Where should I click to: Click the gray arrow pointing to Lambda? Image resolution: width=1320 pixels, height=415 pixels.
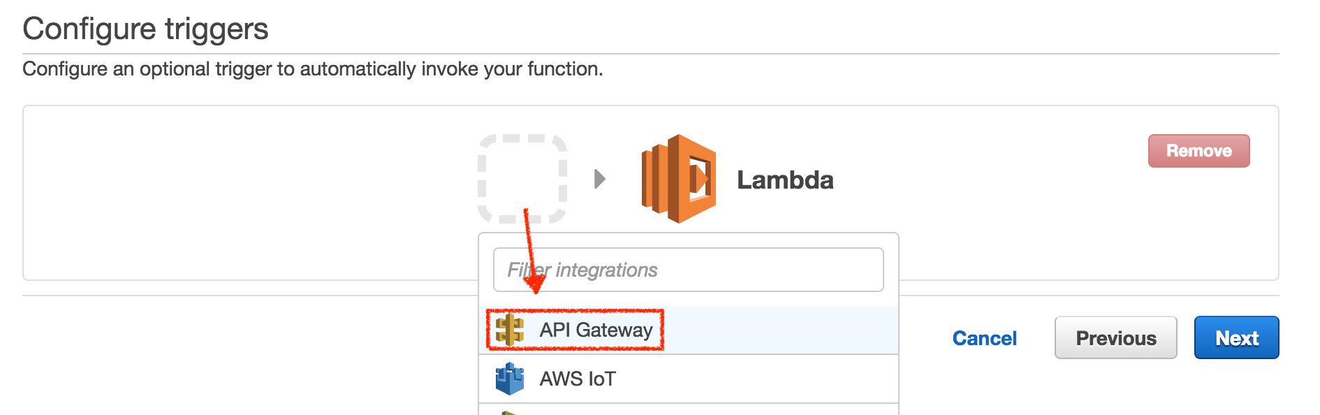pos(599,179)
